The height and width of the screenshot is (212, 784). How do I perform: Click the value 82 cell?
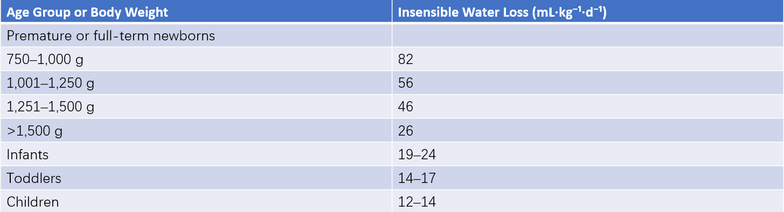pos(588,59)
